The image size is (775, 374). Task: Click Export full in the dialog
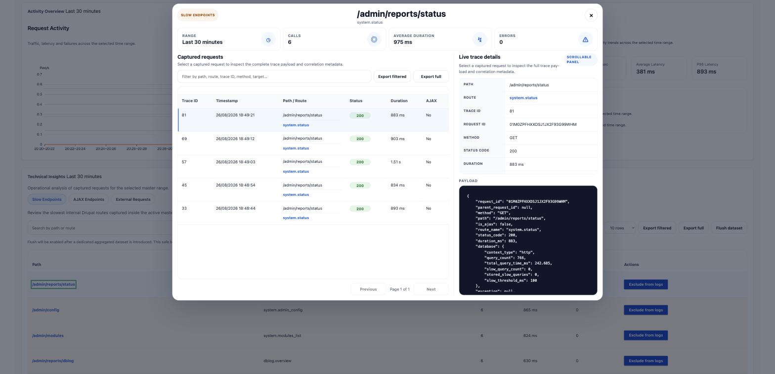click(x=431, y=76)
